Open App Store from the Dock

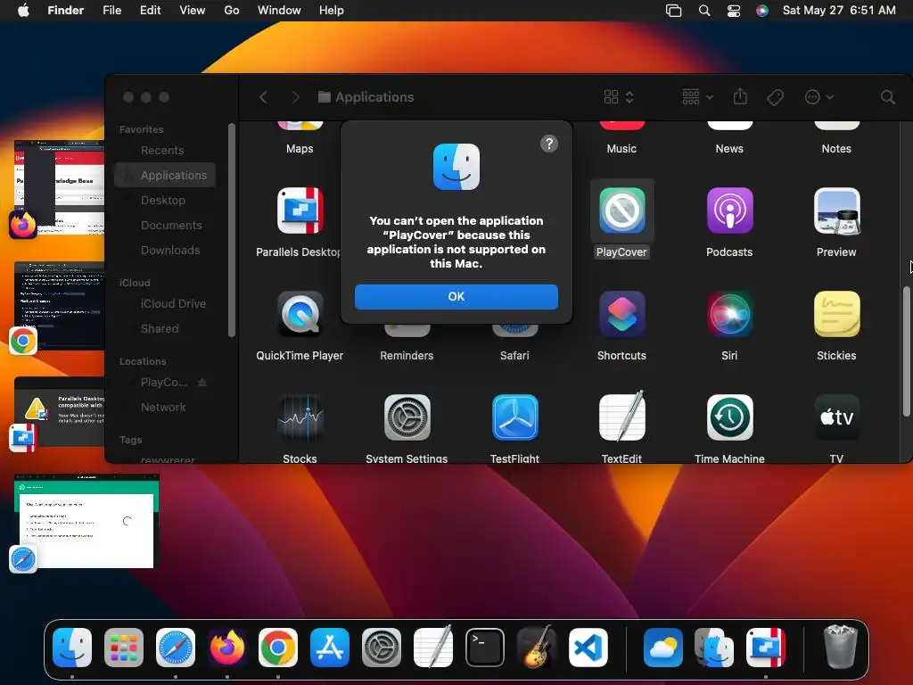click(330, 648)
